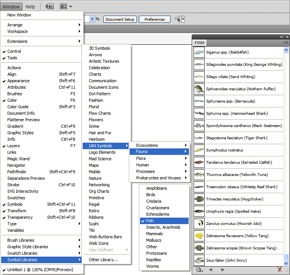The width and height of the screenshot is (290, 275).
Task: Open the zoom percentage dropdown arrow
Action: [92, 19]
